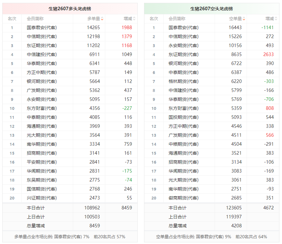Click 空单量占全市场比例 footer text
Screen dimensions: 282x244
[x=211, y=237]
